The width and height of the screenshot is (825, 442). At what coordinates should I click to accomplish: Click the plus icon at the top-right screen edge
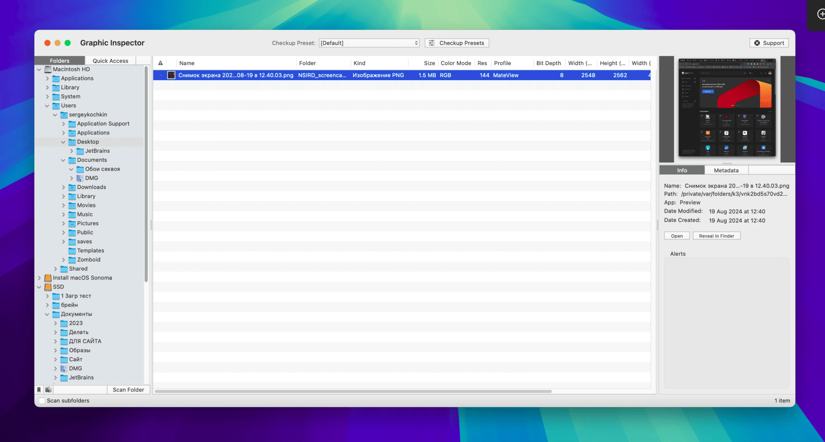821,14
